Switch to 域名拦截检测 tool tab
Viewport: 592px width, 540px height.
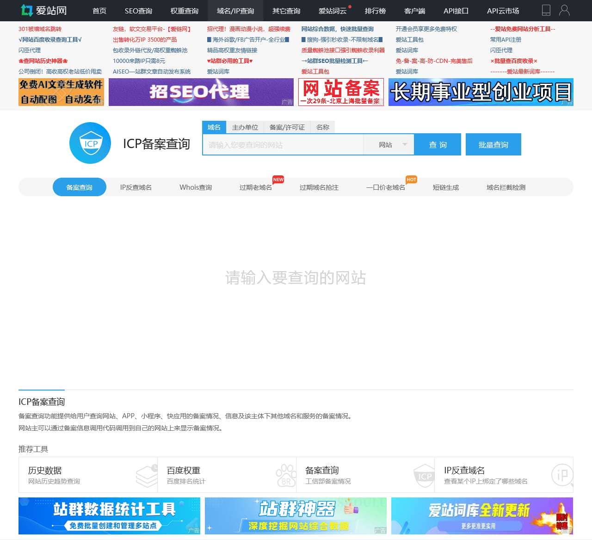[506, 187]
